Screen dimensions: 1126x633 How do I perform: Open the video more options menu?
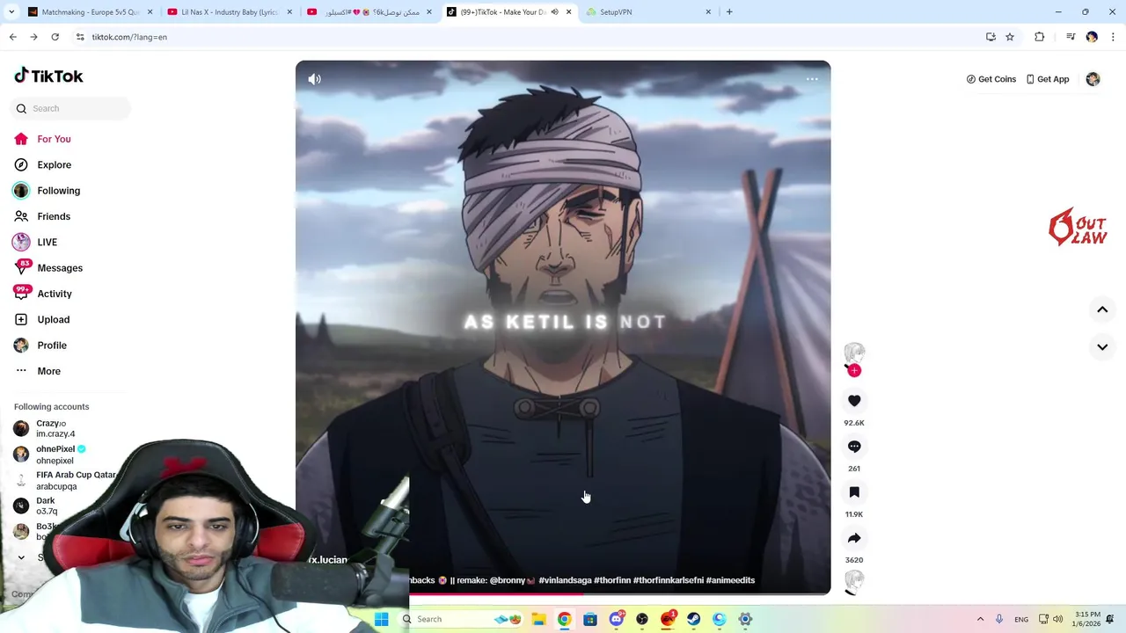(x=812, y=79)
